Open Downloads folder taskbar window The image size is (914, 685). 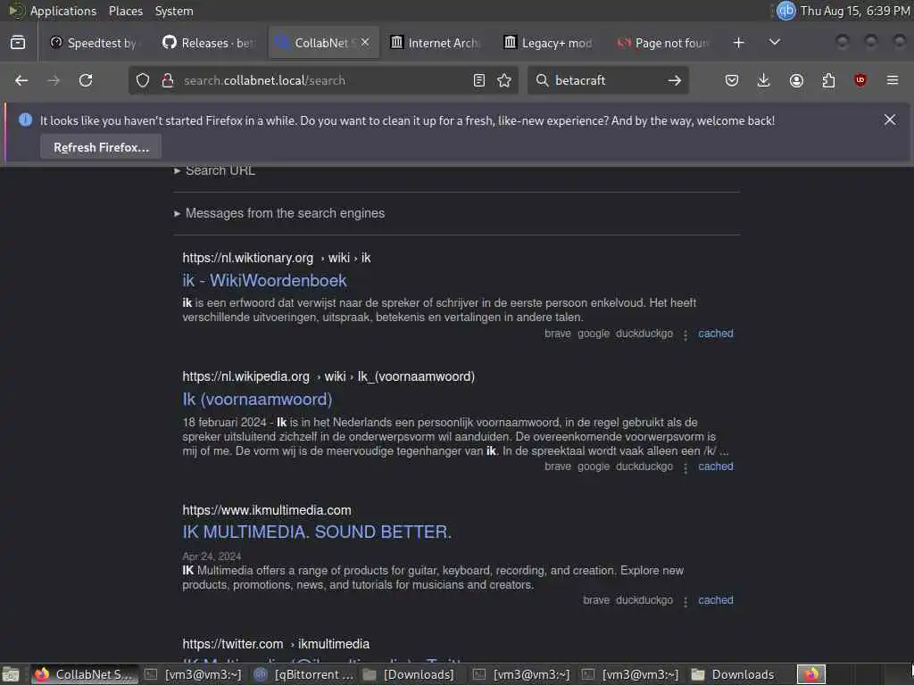coord(734,674)
